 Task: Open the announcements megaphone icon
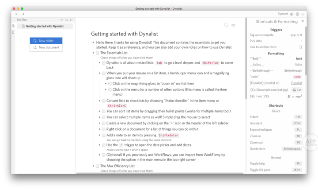292,14
